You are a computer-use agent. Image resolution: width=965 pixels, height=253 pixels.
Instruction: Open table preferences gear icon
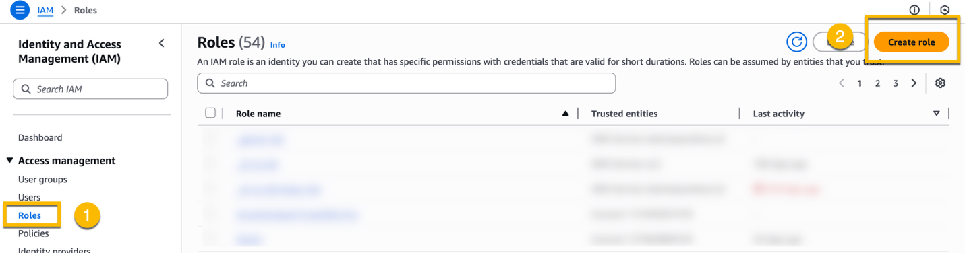point(940,83)
